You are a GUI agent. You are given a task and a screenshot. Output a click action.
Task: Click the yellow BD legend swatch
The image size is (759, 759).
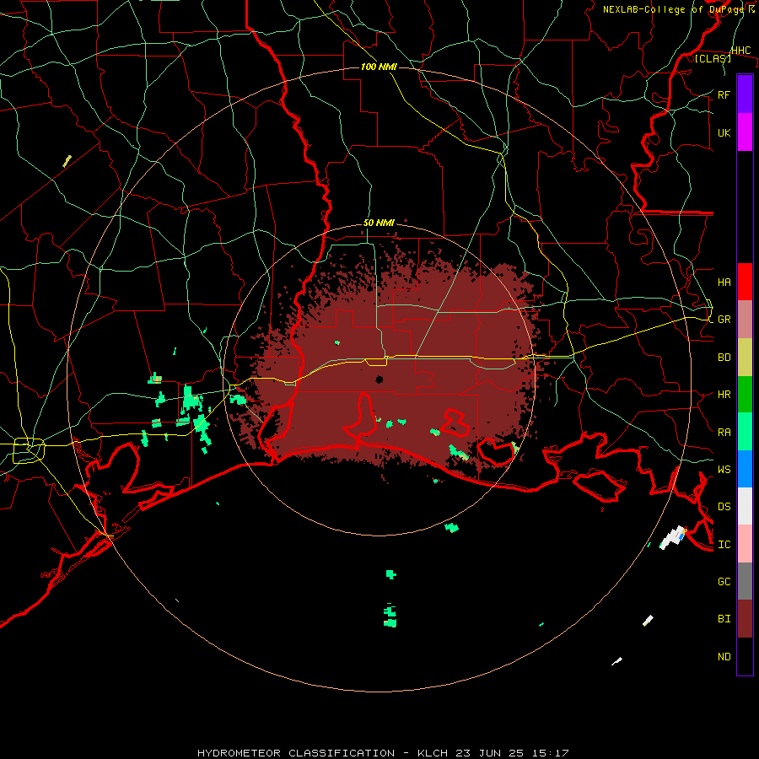[745, 358]
